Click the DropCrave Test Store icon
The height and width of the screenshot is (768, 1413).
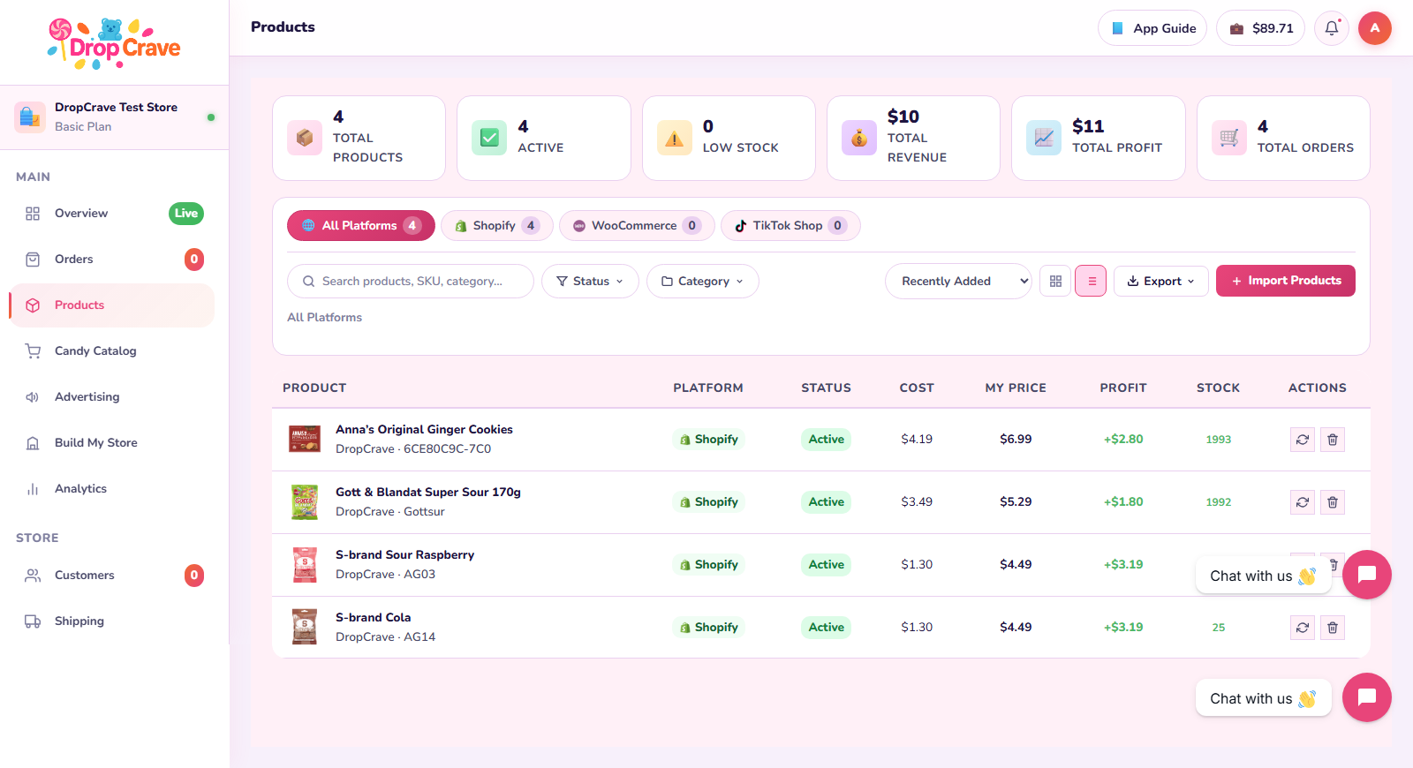pyautogui.click(x=30, y=117)
